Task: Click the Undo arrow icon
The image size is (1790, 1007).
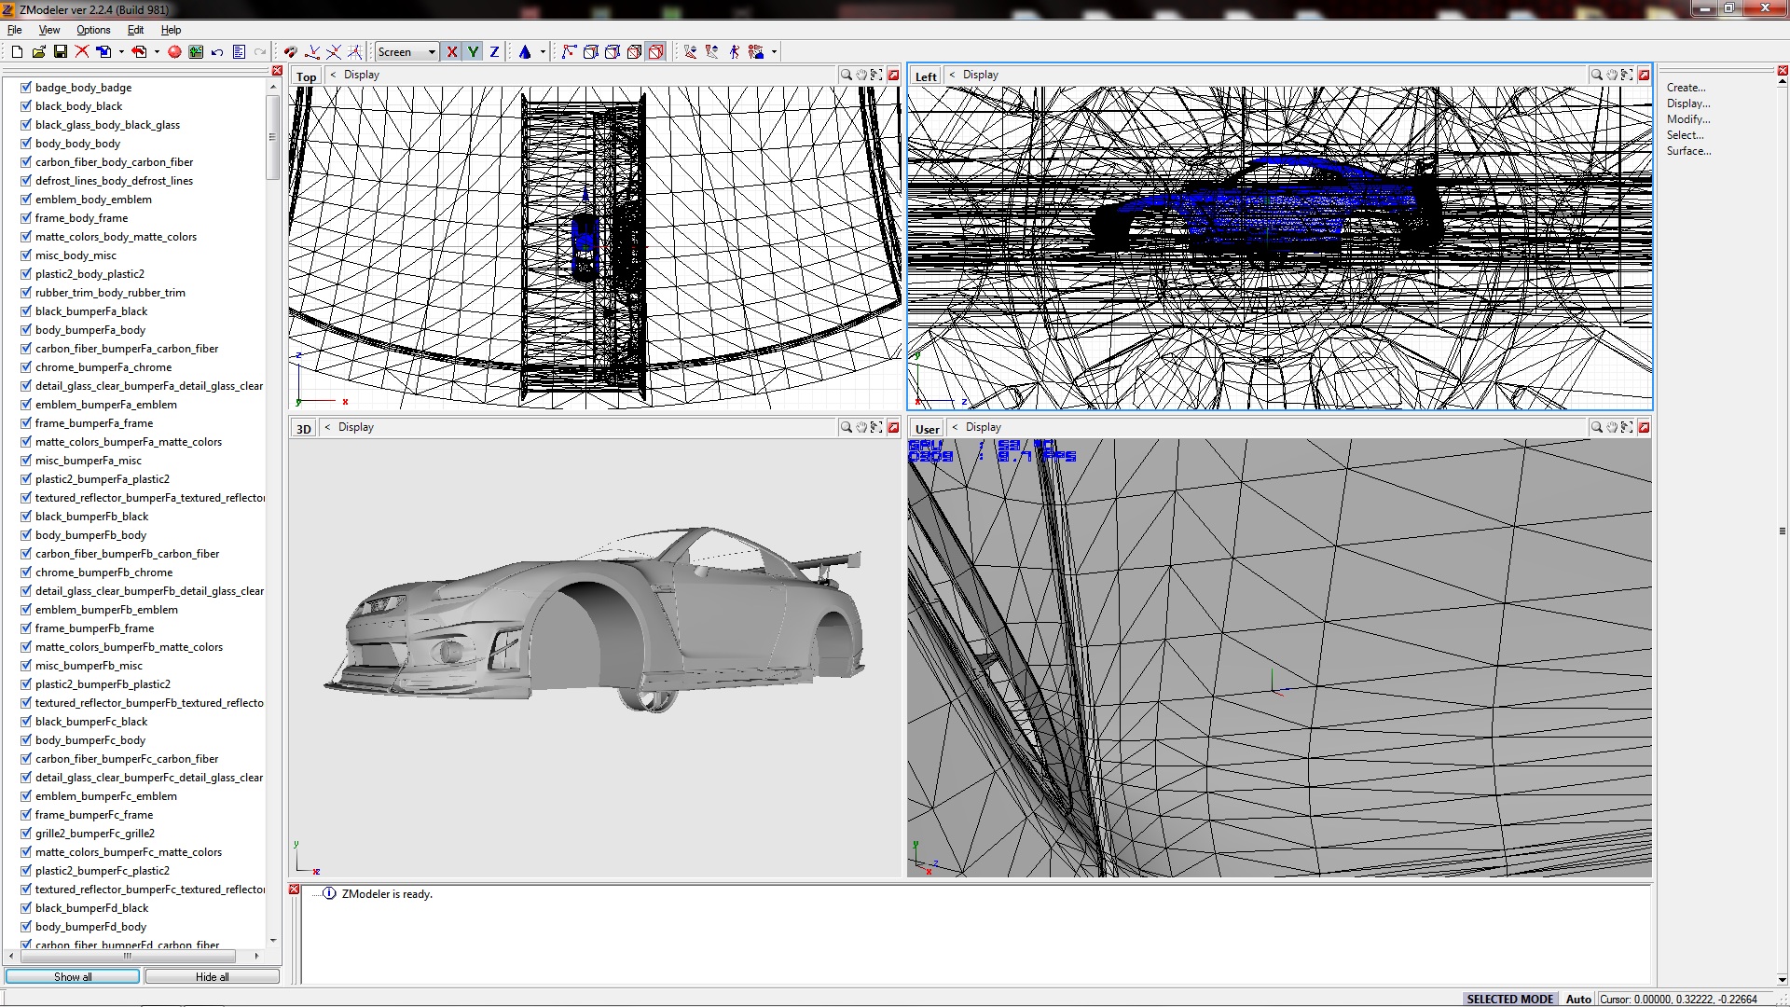Action: click(217, 52)
